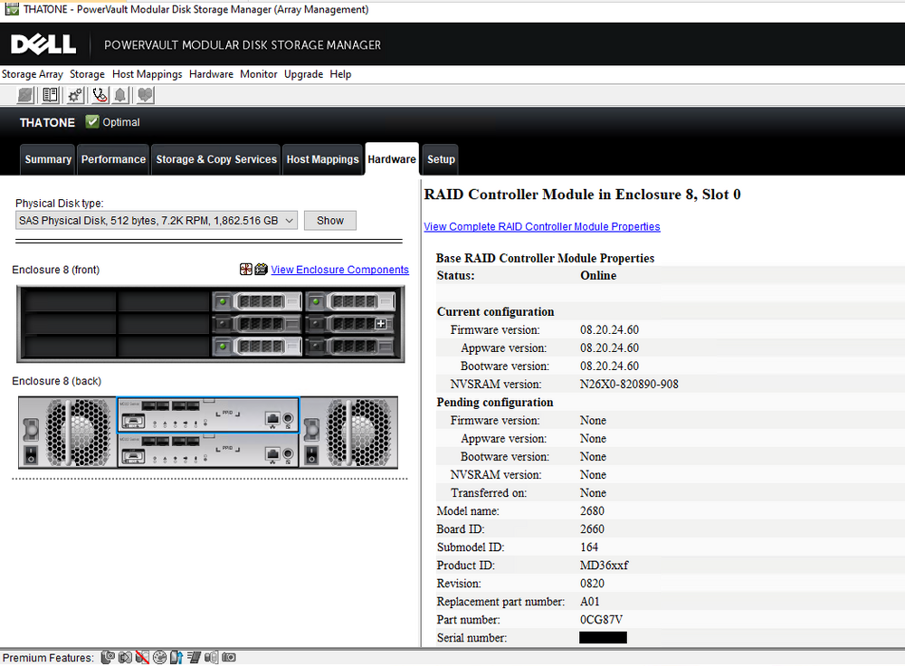
Task: Click the Board ID value 2660
Action: 592,529
